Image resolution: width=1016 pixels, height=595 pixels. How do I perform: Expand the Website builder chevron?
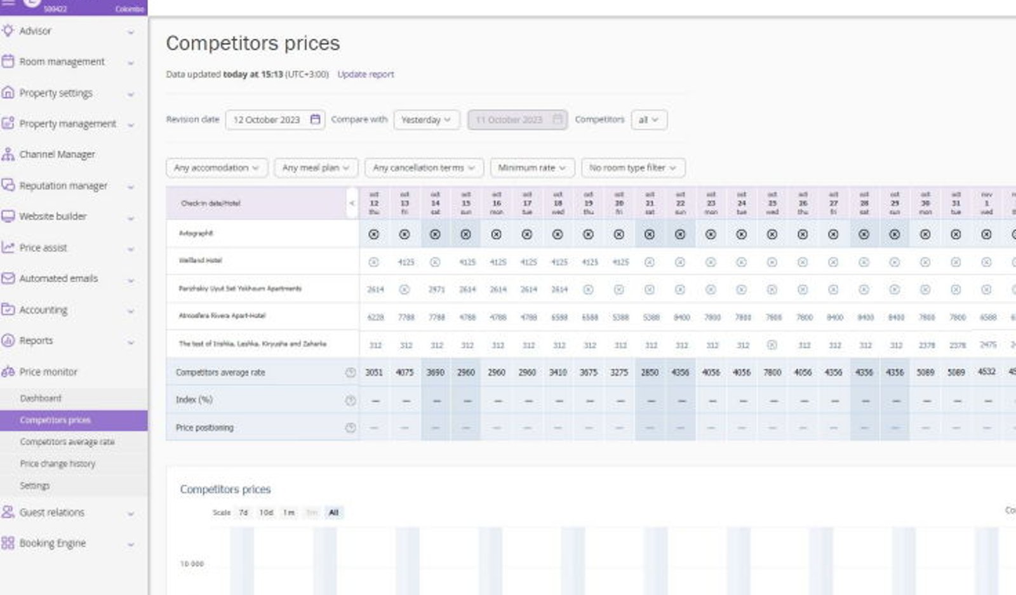click(131, 218)
